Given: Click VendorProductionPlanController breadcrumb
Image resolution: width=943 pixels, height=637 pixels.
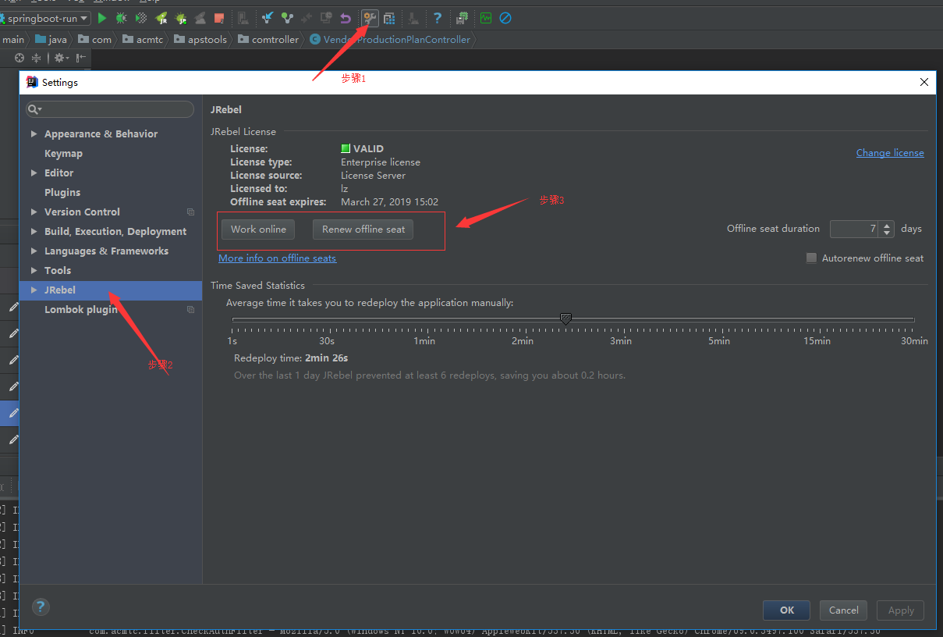Looking at the screenshot, I should tap(390, 39).
